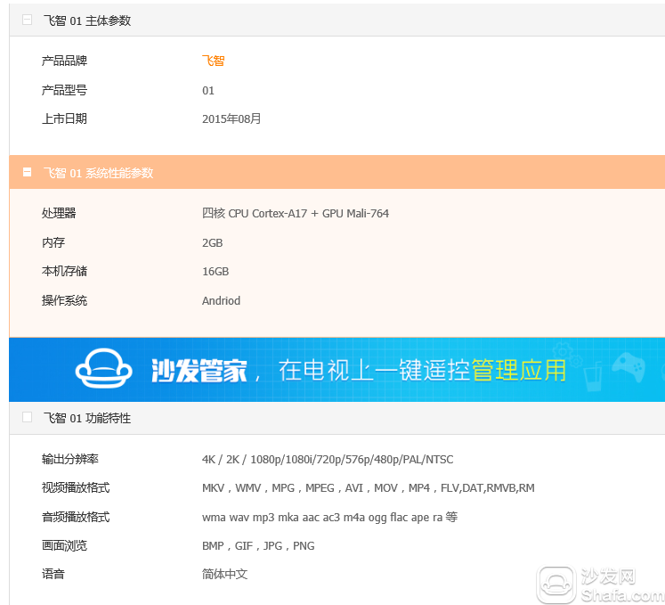Click the processor value Cortex-A17 + GPU Mali-764

point(296,213)
